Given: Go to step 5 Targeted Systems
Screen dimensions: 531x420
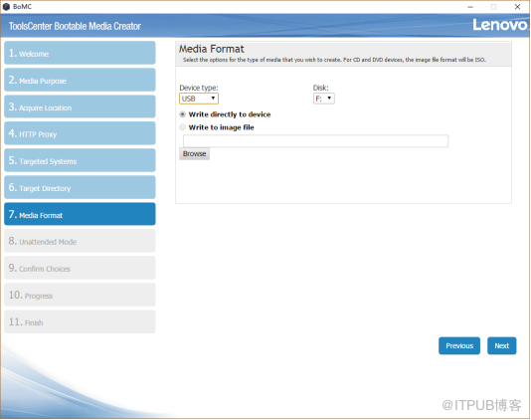Looking at the screenshot, I should 80,160.
